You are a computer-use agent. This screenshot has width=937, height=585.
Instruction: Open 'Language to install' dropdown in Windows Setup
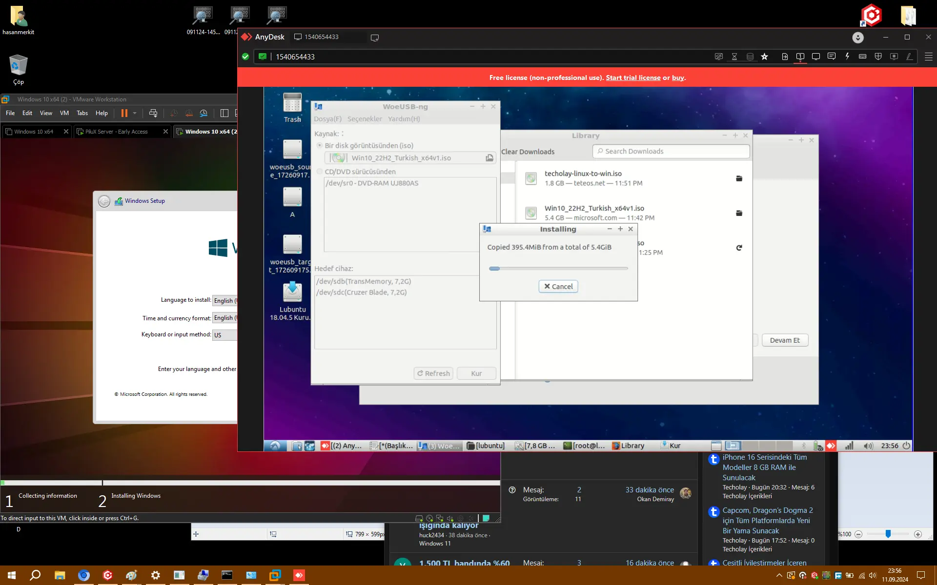coord(225,300)
